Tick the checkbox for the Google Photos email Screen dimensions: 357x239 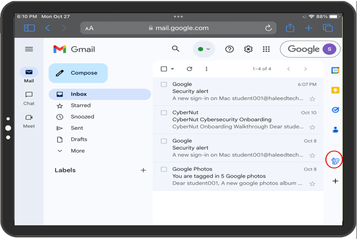point(164,169)
